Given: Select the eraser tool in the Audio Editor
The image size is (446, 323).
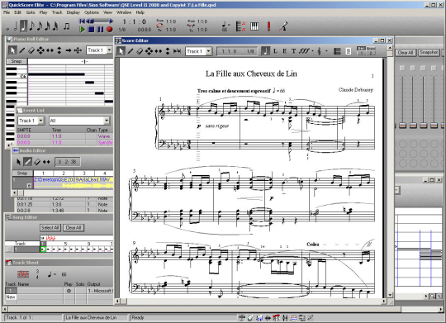Looking at the screenshot, I should pos(37,162).
